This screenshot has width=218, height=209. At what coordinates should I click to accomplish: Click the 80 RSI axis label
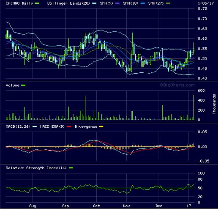click(200, 179)
